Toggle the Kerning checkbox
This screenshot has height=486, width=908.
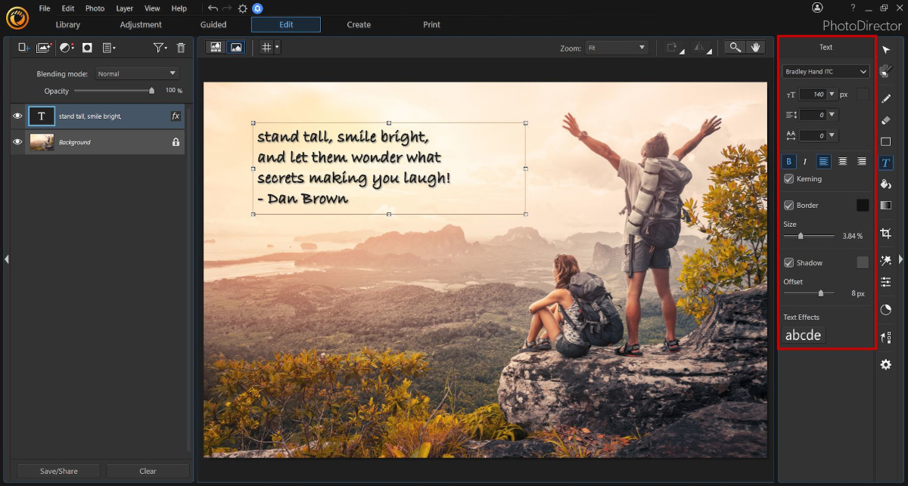pyautogui.click(x=788, y=179)
